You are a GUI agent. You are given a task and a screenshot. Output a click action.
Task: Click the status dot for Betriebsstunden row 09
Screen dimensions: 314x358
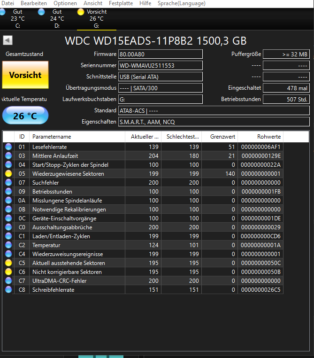pos(8,191)
